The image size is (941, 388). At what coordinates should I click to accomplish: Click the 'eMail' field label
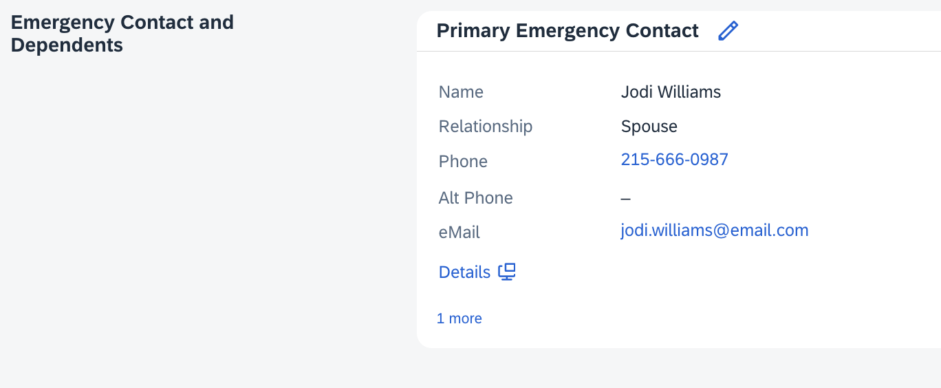click(x=459, y=233)
